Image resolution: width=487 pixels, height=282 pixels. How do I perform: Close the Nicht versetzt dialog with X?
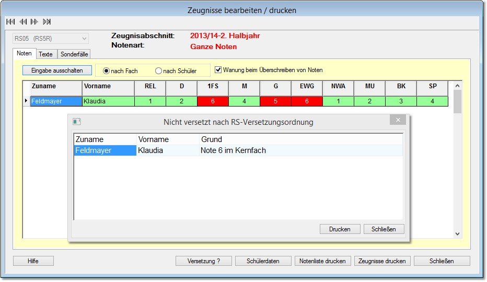point(398,121)
